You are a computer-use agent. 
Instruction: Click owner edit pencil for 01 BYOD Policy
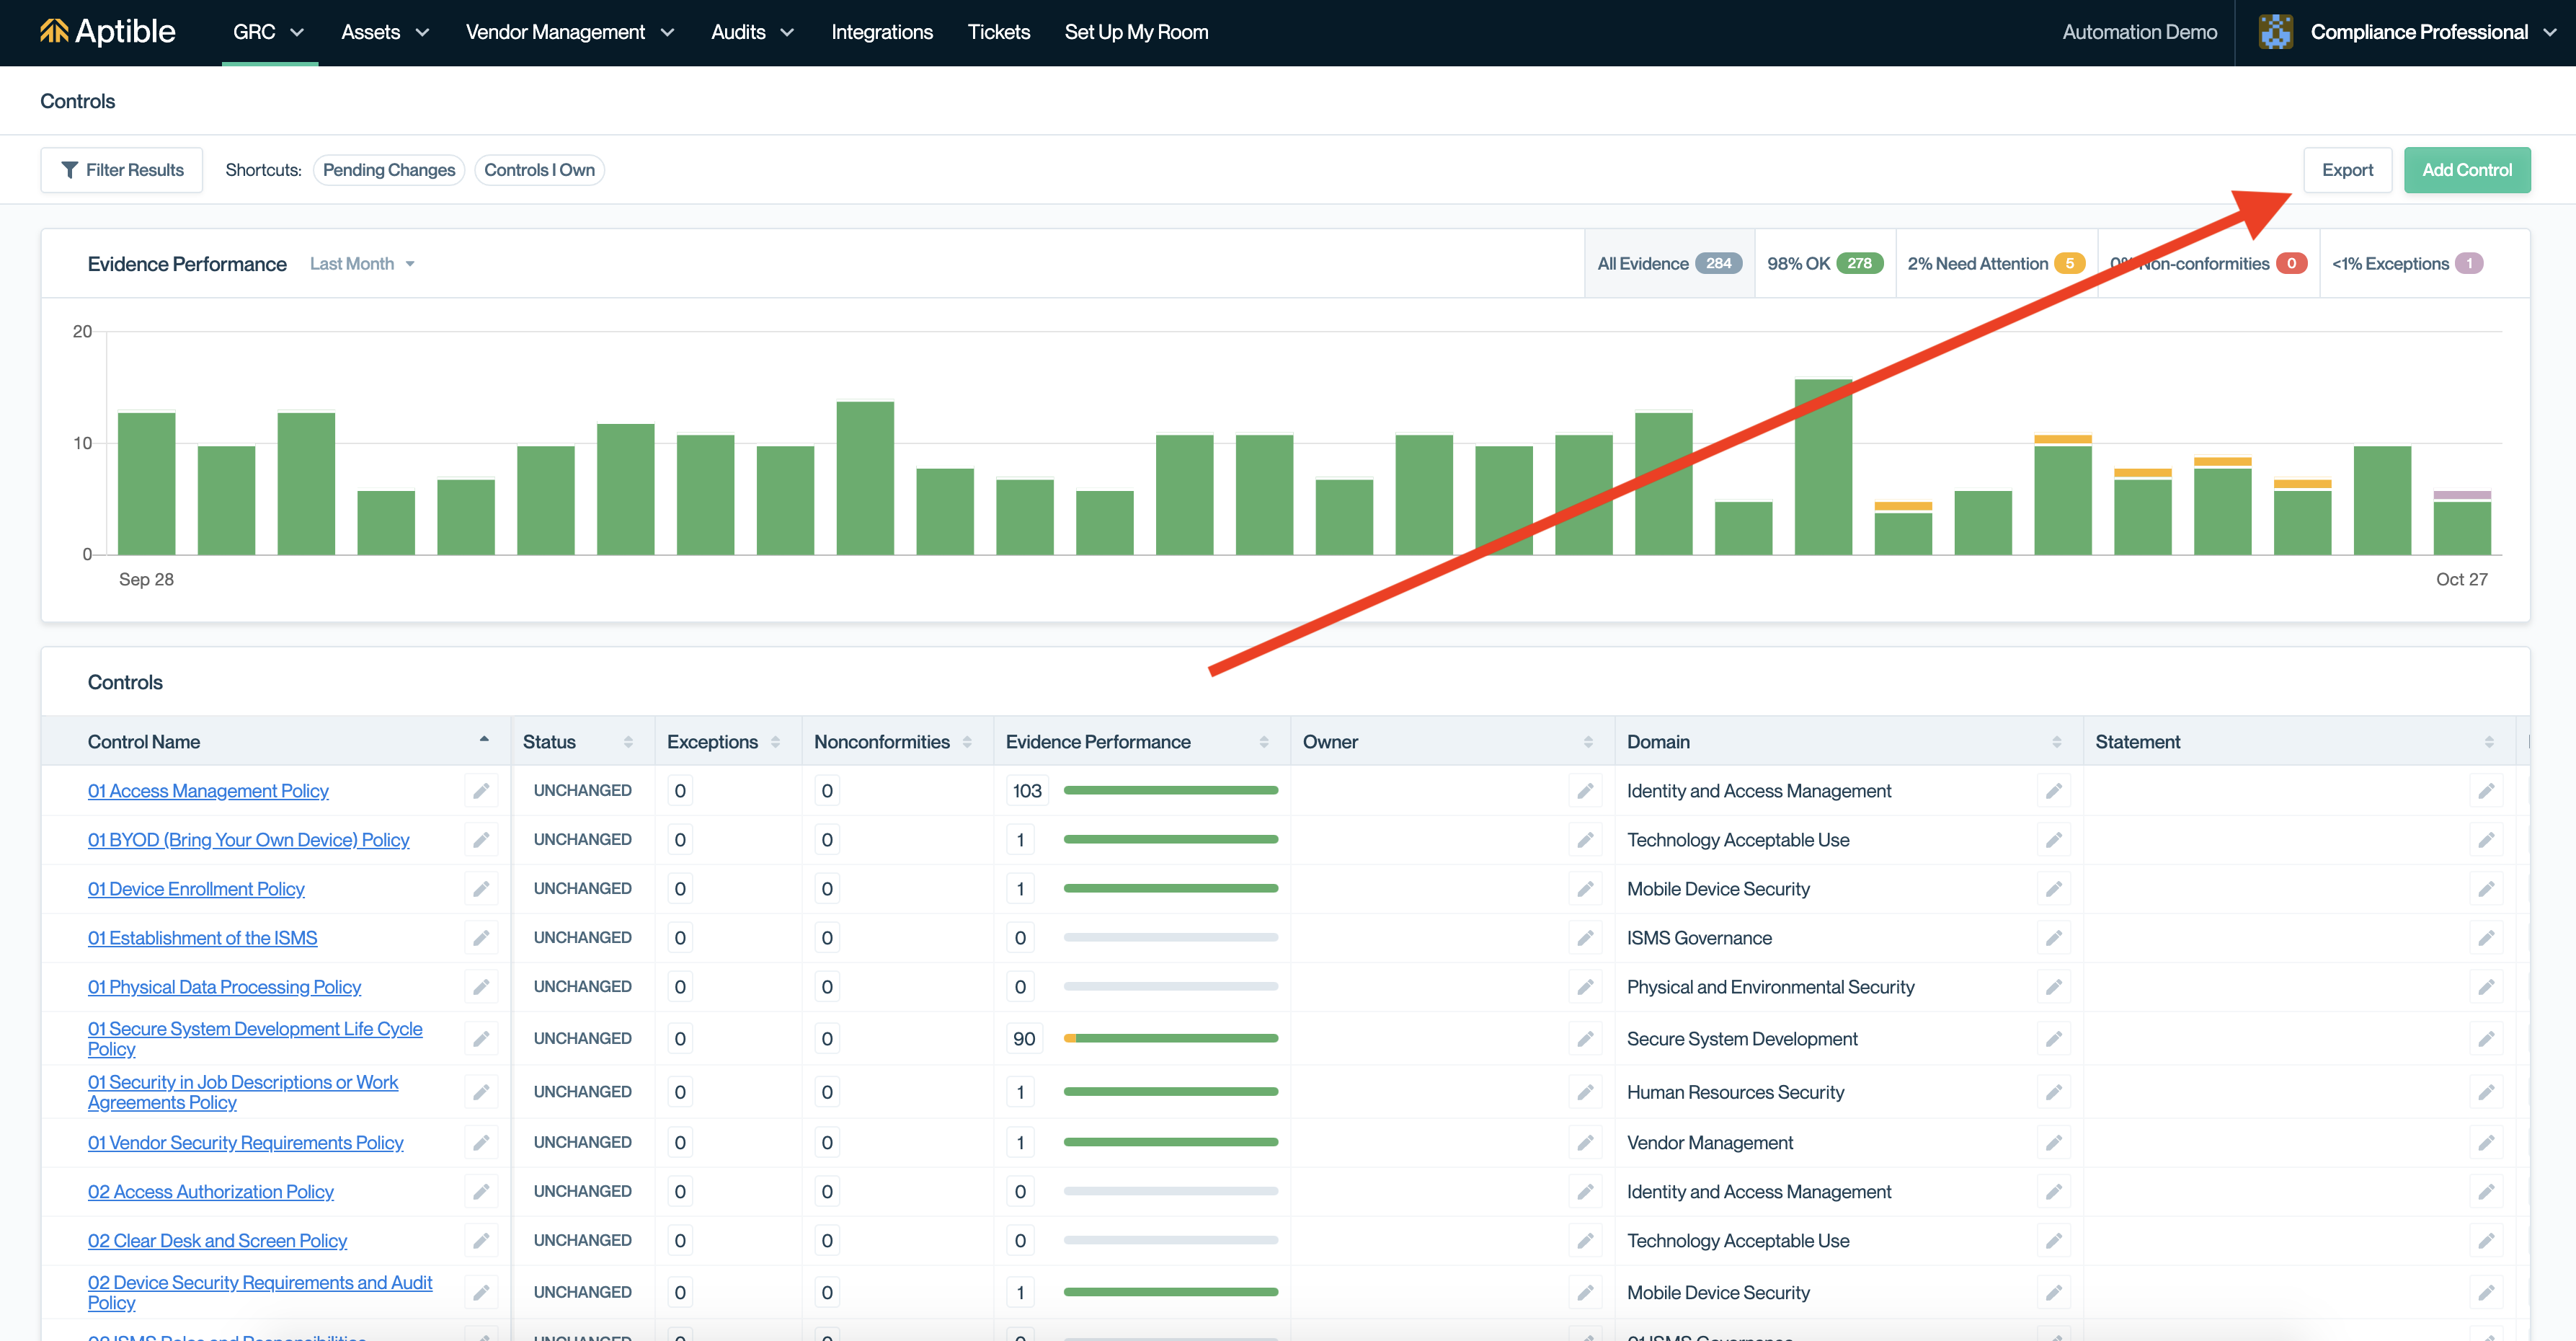pyautogui.click(x=1585, y=840)
